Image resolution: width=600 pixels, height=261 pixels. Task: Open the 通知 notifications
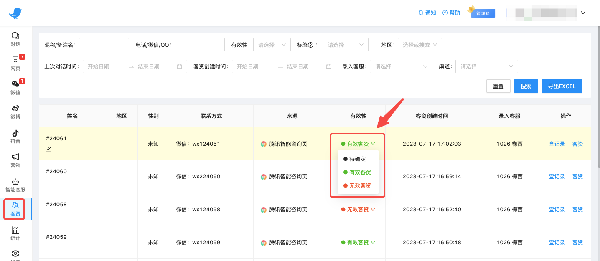click(427, 13)
